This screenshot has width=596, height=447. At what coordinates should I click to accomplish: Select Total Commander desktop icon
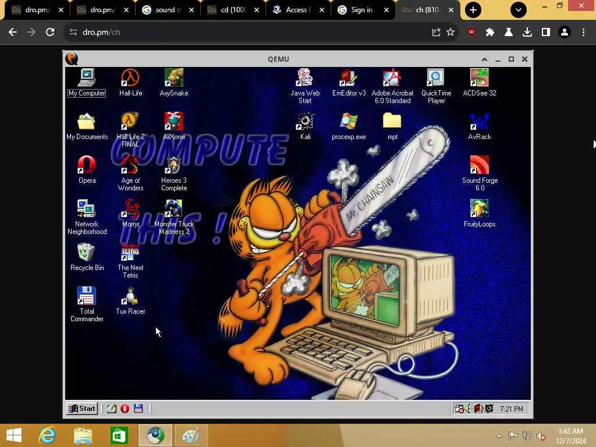tap(87, 305)
